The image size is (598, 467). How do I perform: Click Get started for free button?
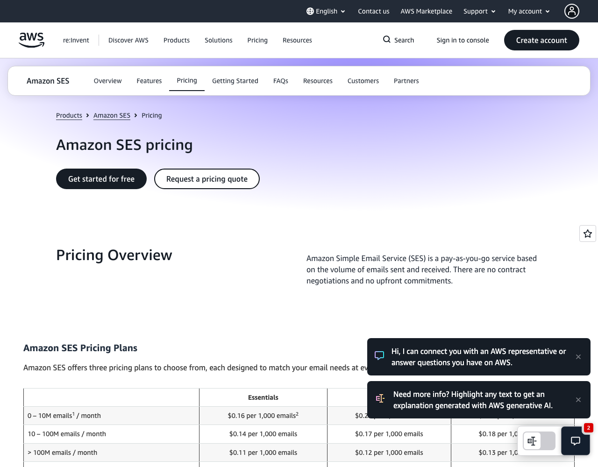tap(101, 179)
